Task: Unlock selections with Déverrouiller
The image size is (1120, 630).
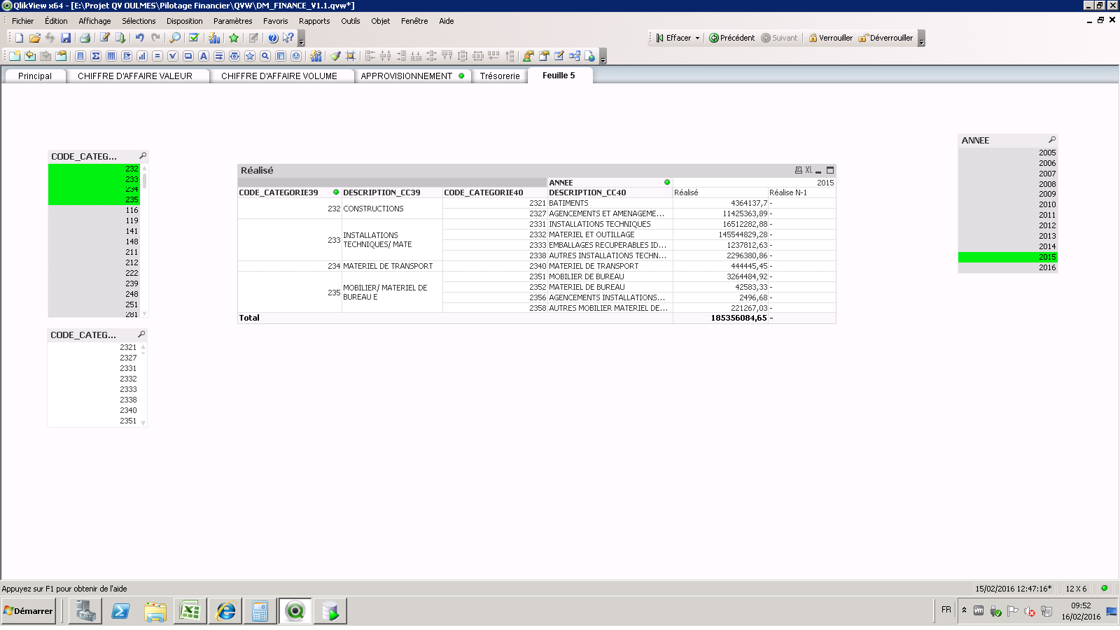Action: tap(885, 38)
